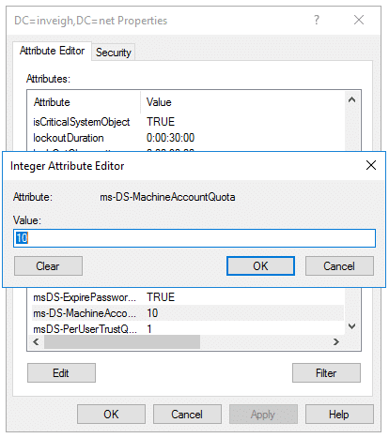This screenshot has width=389, height=438.
Task: Click the attribute list scroll down arrow
Action: 352,326
